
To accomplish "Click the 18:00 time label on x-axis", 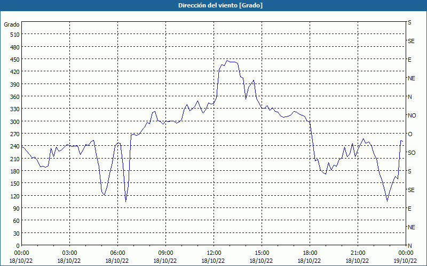I will coord(310,253).
